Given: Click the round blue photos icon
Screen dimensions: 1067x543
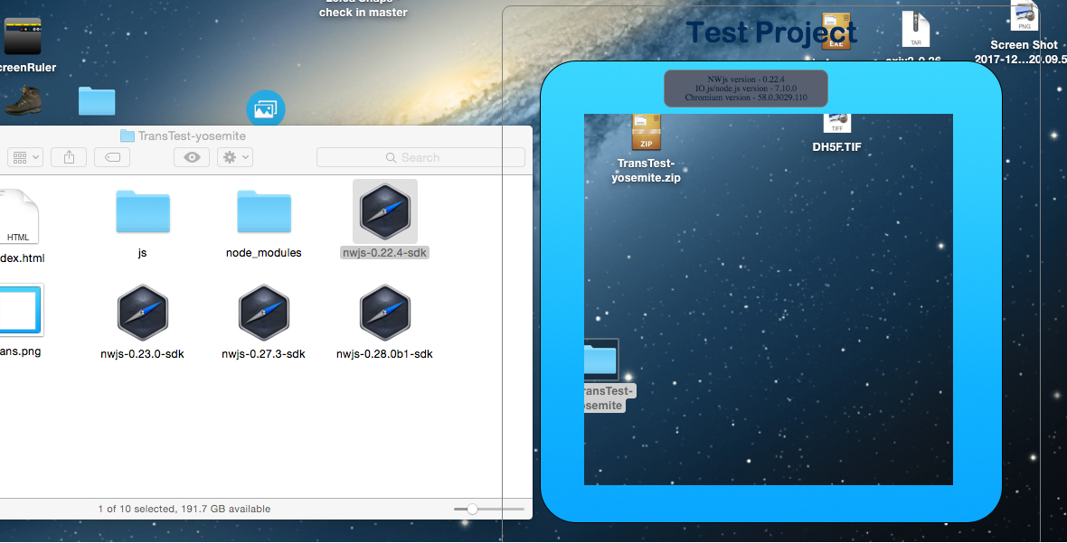Looking at the screenshot, I should pos(265,108).
